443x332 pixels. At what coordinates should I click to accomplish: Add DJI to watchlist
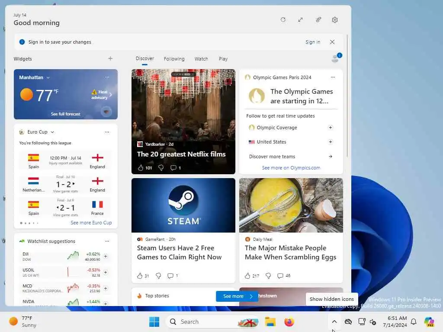(x=106, y=256)
